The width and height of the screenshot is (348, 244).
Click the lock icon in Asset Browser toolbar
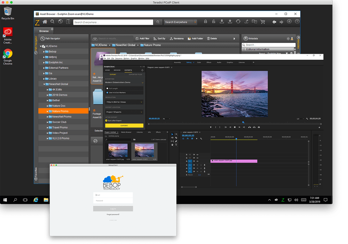point(206,22)
